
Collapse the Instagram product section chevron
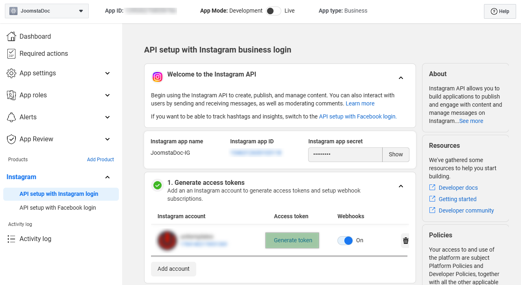[107, 177]
